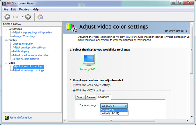Switch to the Color tab

pos(80,97)
